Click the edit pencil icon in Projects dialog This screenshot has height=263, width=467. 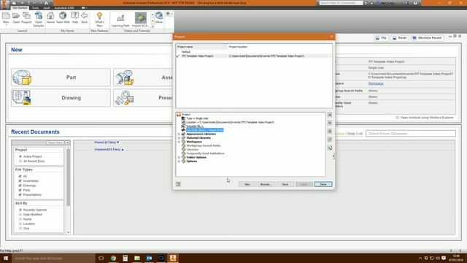[x=330, y=140]
